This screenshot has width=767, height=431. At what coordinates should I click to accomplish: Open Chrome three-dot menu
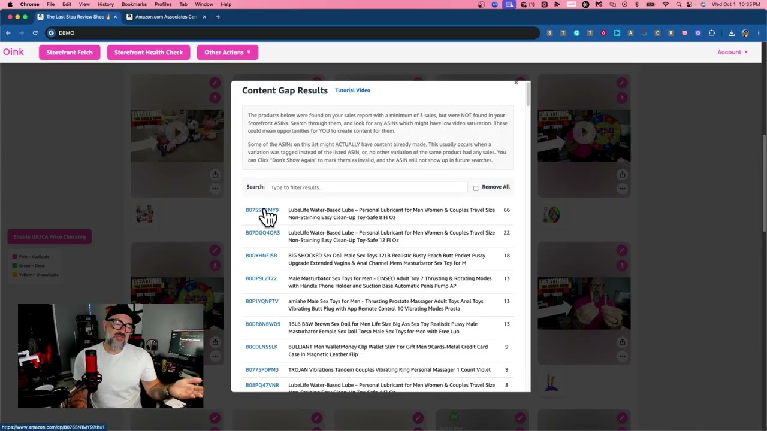coord(759,33)
